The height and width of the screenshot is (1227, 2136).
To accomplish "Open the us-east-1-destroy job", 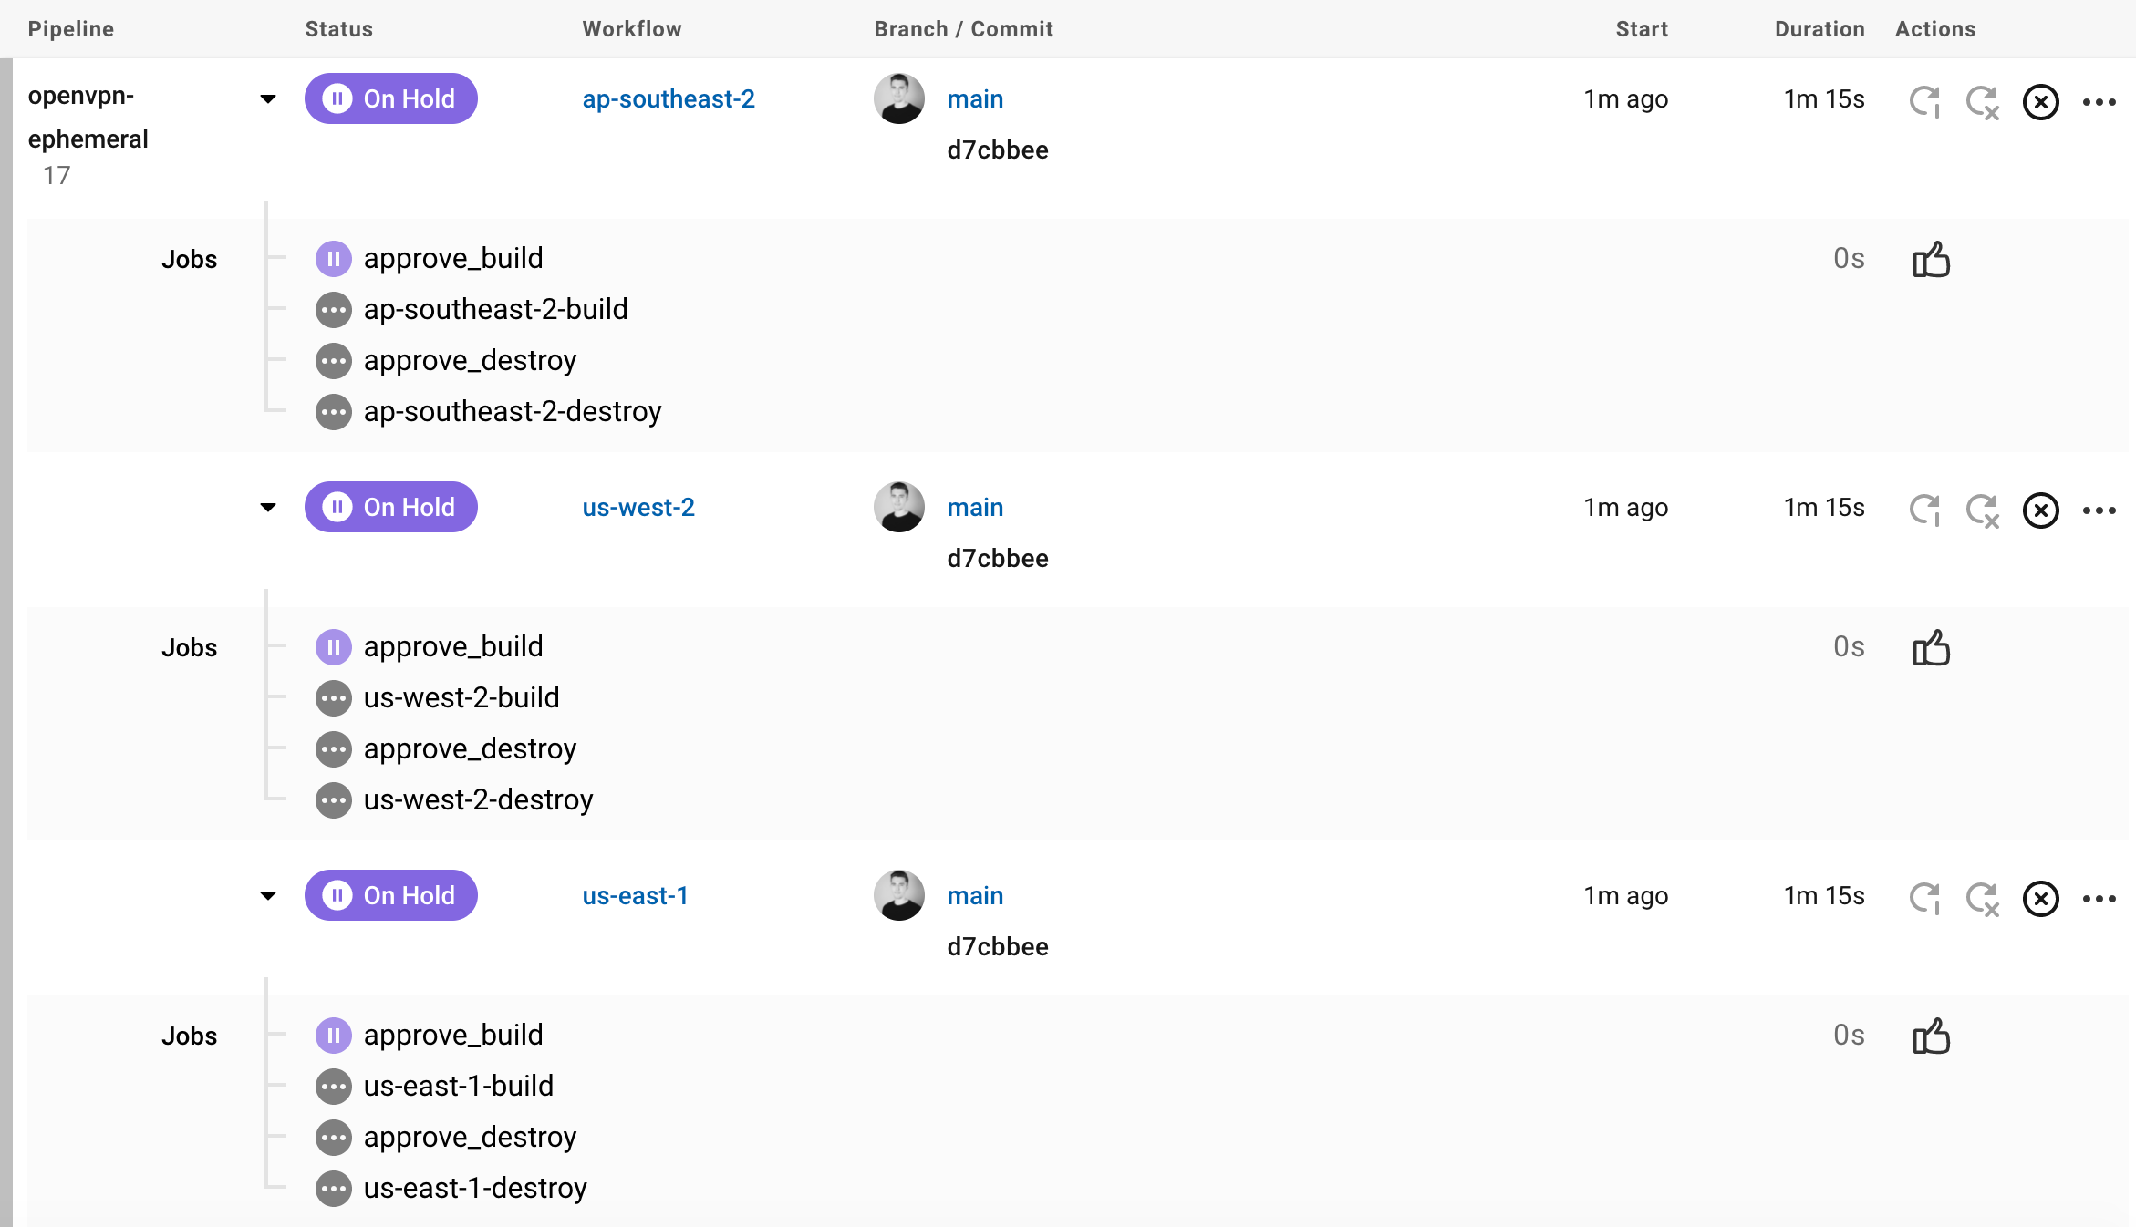I will click(x=475, y=1188).
